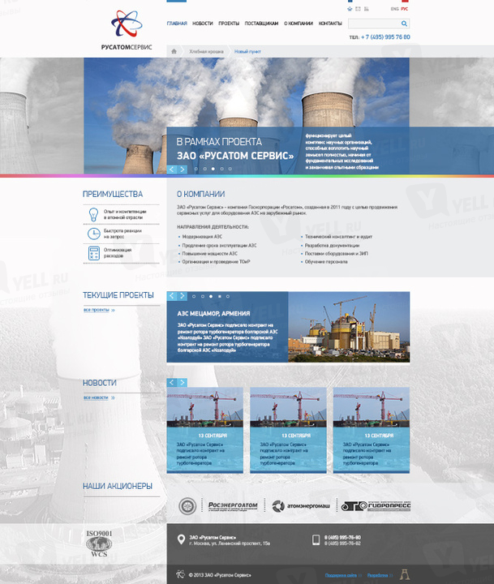Click the ISO9001 WCS certification badge
The width and height of the screenshot is (494, 584).
click(99, 543)
